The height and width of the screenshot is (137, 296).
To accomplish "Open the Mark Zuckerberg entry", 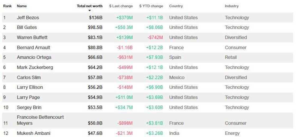I will coord(35,67).
